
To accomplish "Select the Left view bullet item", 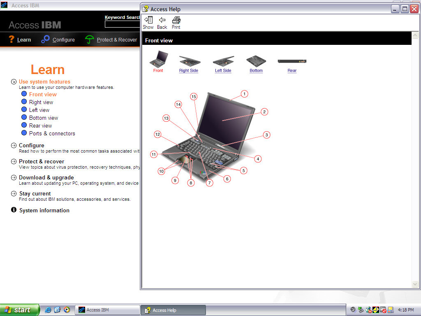I will pyautogui.click(x=39, y=110).
